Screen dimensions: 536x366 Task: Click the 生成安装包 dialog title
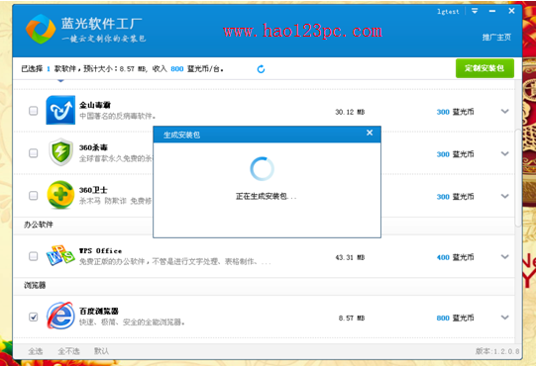181,136
